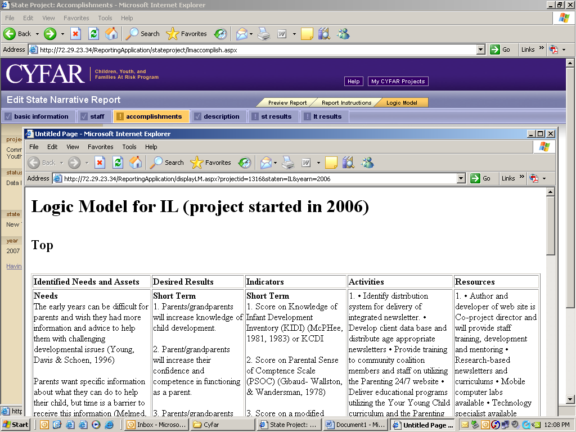The width and height of the screenshot is (576, 432).
Task: Open History in Untitled Page window toolbar
Action: point(244,163)
